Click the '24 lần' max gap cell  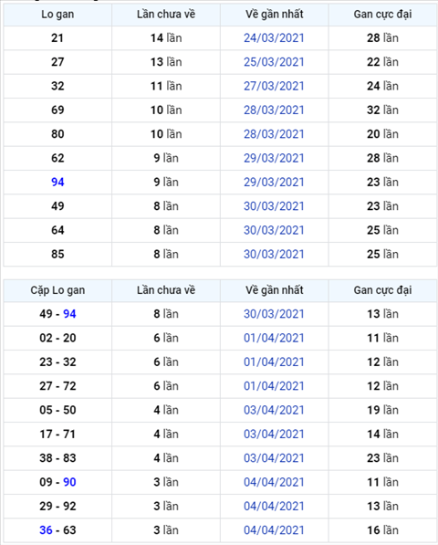382,86
